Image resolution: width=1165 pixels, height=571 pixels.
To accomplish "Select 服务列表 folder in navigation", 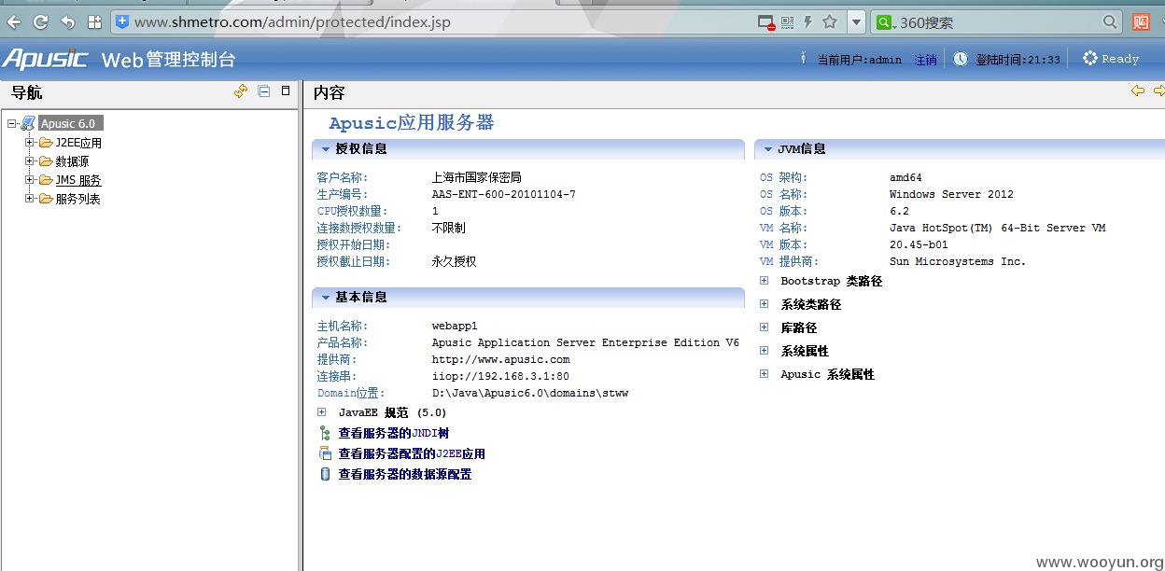I will pos(77,199).
